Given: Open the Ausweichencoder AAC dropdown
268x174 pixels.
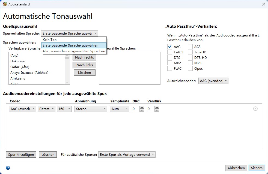Looking at the screenshot, I should pos(213,81).
